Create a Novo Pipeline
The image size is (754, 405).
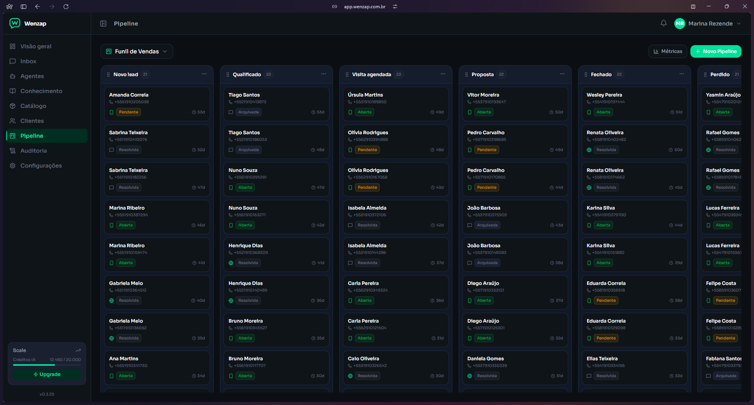click(x=716, y=51)
